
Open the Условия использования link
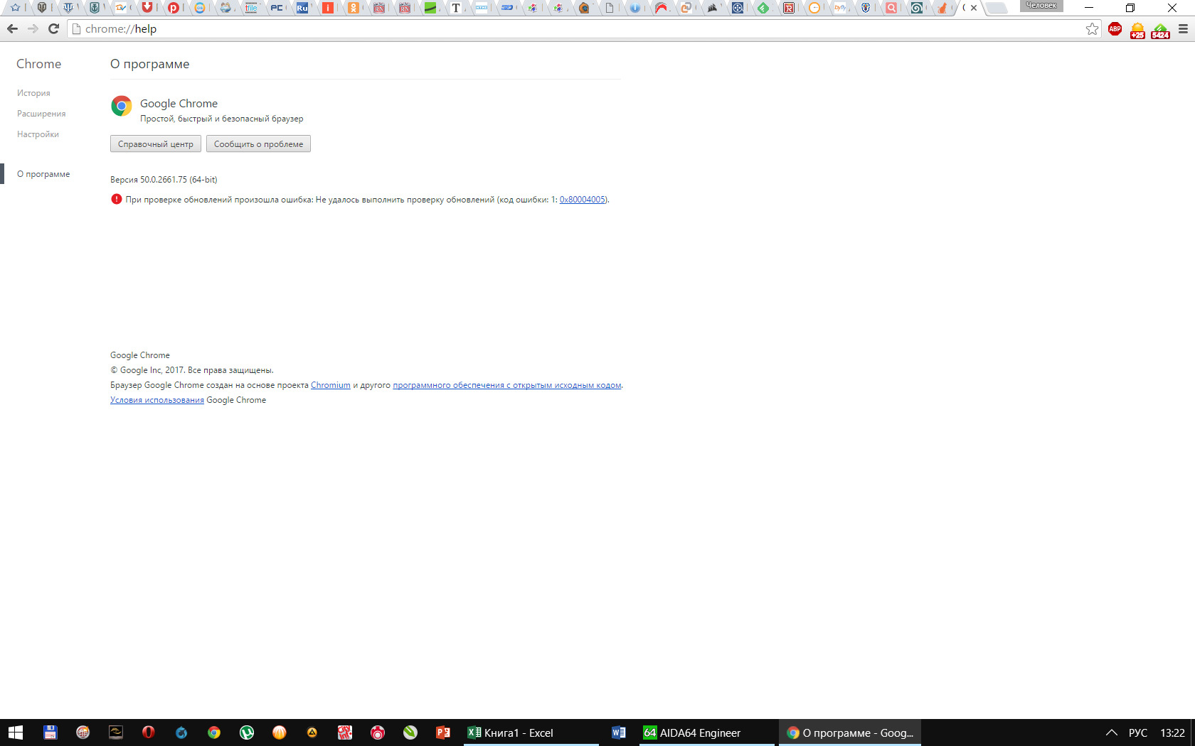[157, 400]
